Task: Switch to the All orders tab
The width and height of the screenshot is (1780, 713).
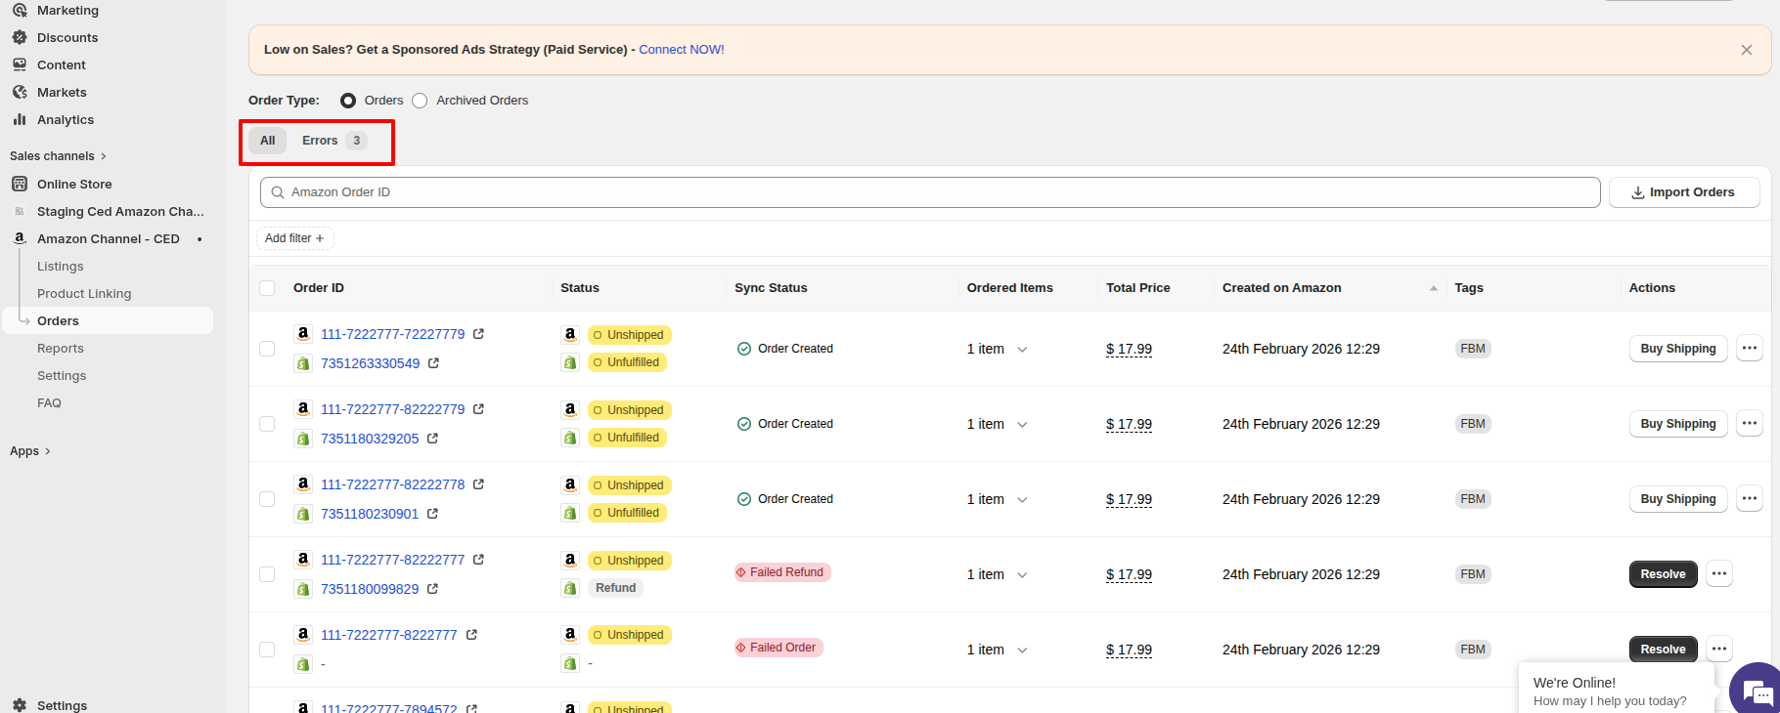Action: tap(267, 141)
